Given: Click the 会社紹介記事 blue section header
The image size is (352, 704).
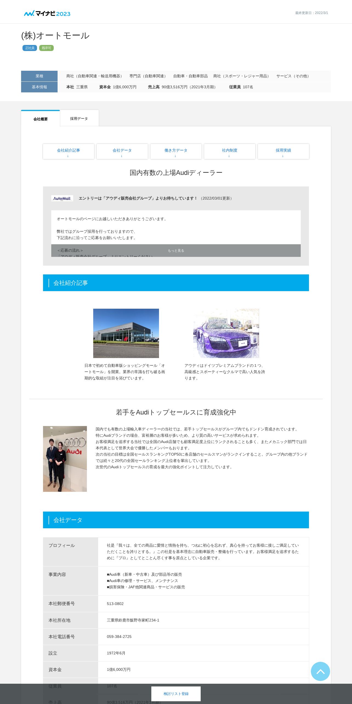Looking at the screenshot, I should coord(176,283).
